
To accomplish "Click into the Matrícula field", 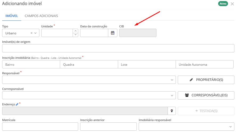I will (x=40, y=127).
